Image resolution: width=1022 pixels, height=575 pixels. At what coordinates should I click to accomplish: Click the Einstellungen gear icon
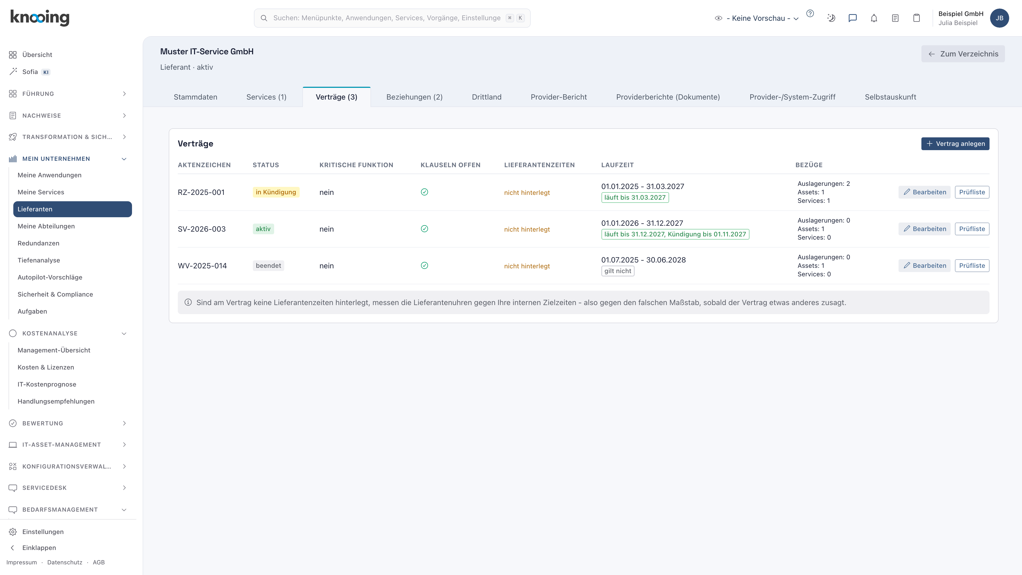pyautogui.click(x=13, y=531)
